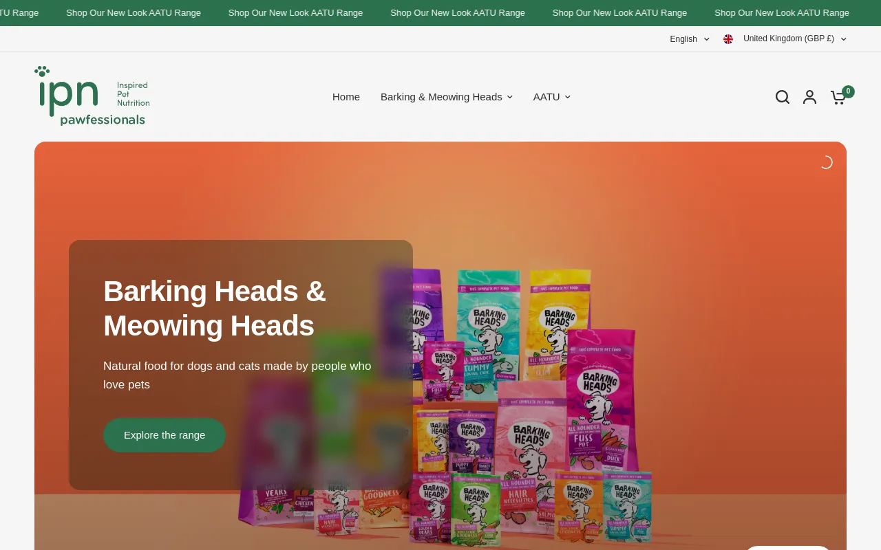This screenshot has height=550, width=881.
Task: Expand the Barking & Meowing Heads chevron
Action: (x=510, y=97)
